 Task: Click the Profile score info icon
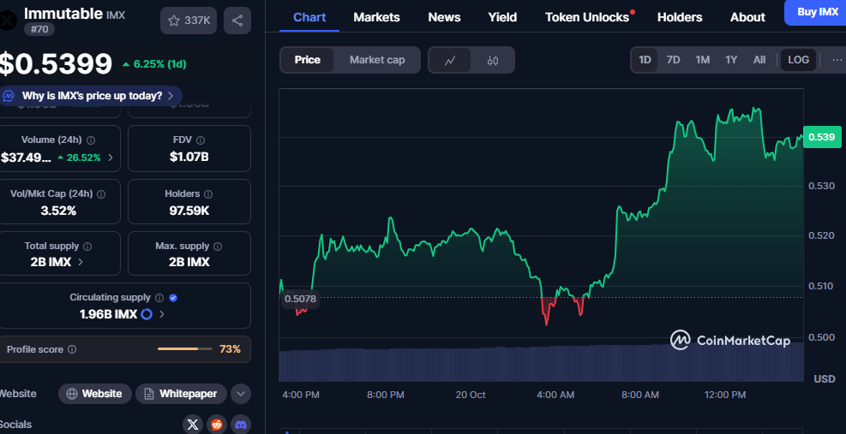72,349
